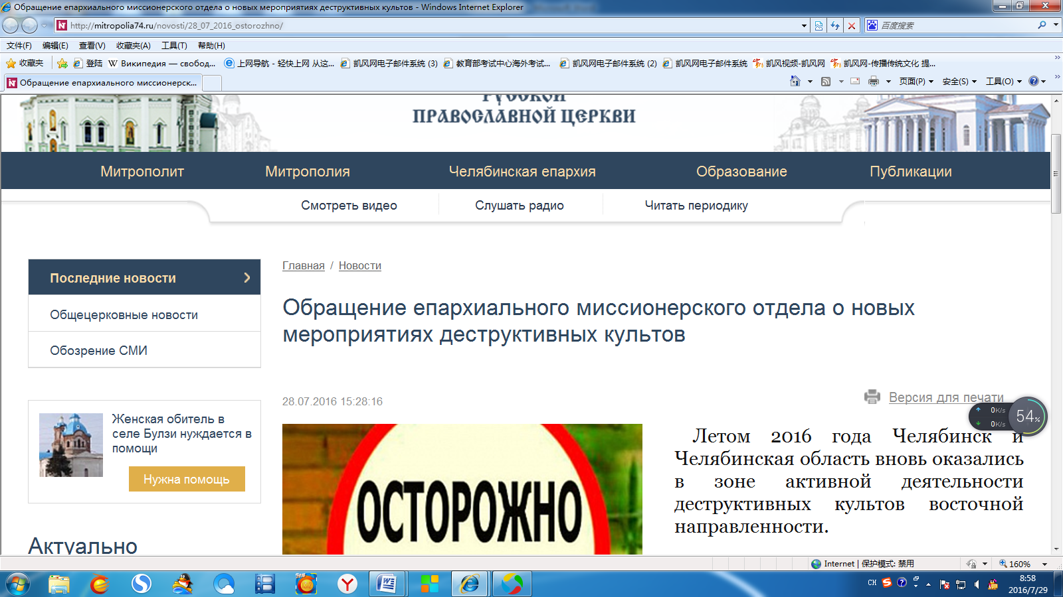Open the 查看(V) menu

click(x=92, y=46)
